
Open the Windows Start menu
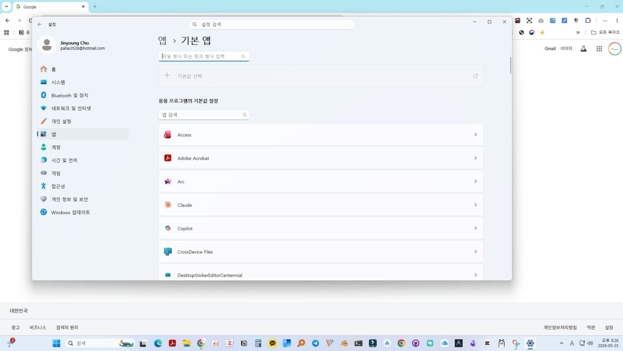click(56, 343)
